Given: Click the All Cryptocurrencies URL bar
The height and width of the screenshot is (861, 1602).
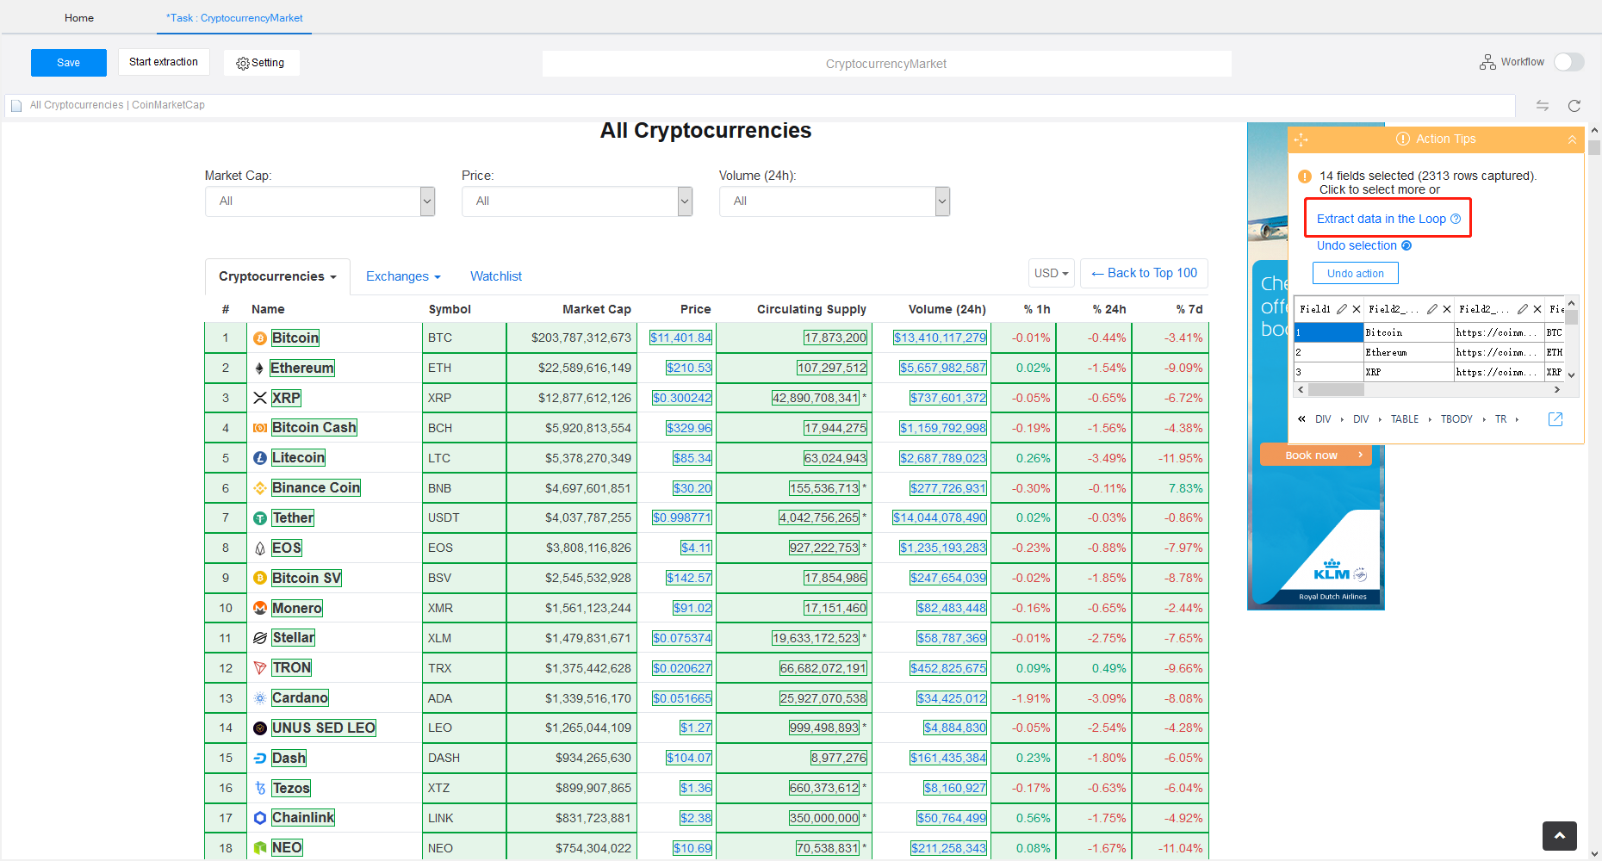Looking at the screenshot, I should click(x=761, y=105).
